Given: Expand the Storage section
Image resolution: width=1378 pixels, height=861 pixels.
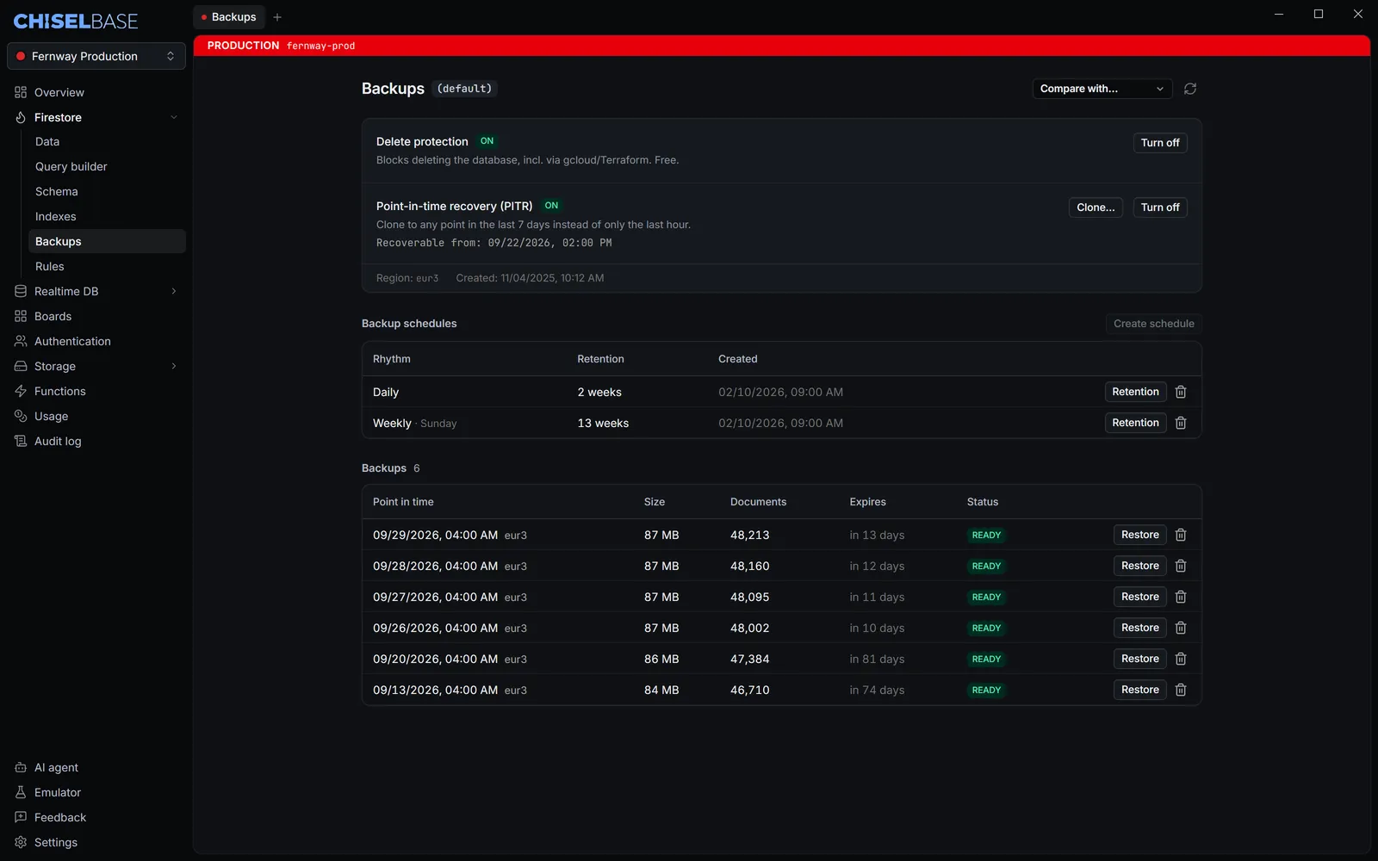Looking at the screenshot, I should (x=174, y=366).
